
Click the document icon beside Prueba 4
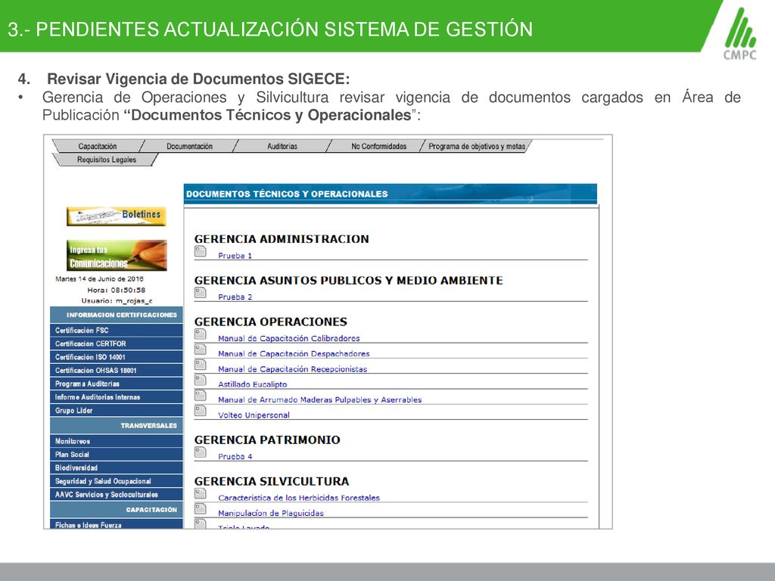click(x=200, y=452)
